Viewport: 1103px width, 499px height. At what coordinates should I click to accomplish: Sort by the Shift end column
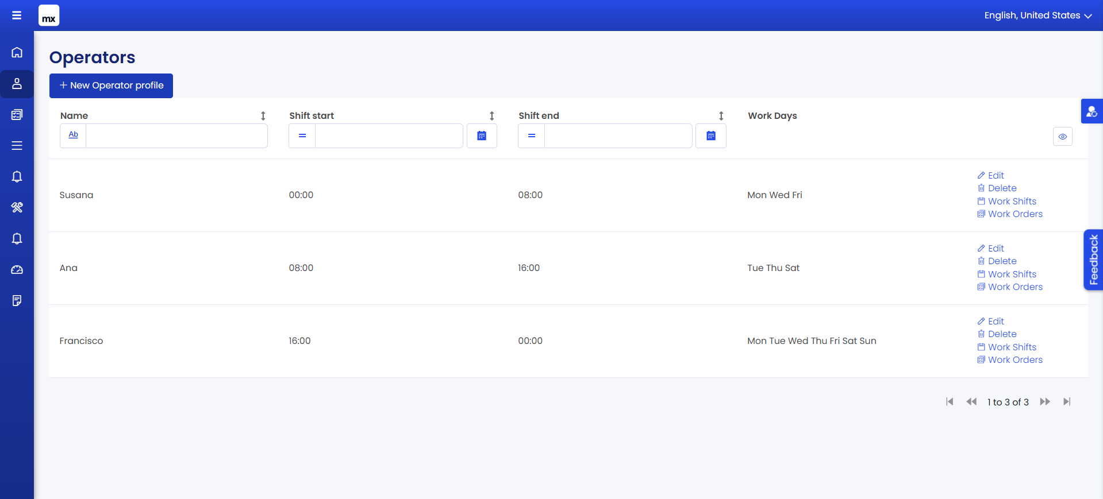click(721, 116)
